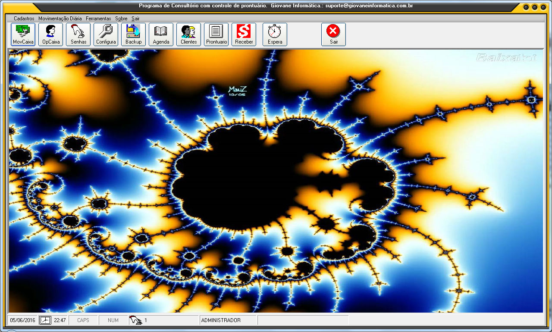The width and height of the screenshot is (552, 332).
Task: Open the Agenda book icon
Action: click(x=161, y=34)
